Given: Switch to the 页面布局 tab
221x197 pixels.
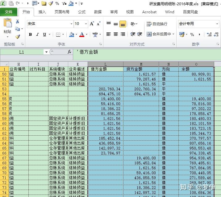Looking at the screenshot, I should 62,12.
